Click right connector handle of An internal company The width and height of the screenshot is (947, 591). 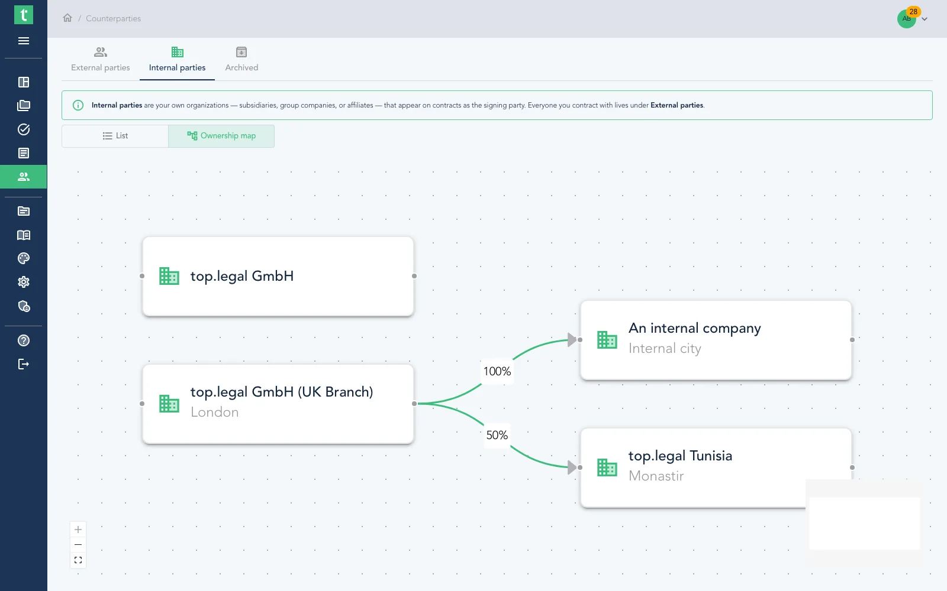tap(852, 340)
